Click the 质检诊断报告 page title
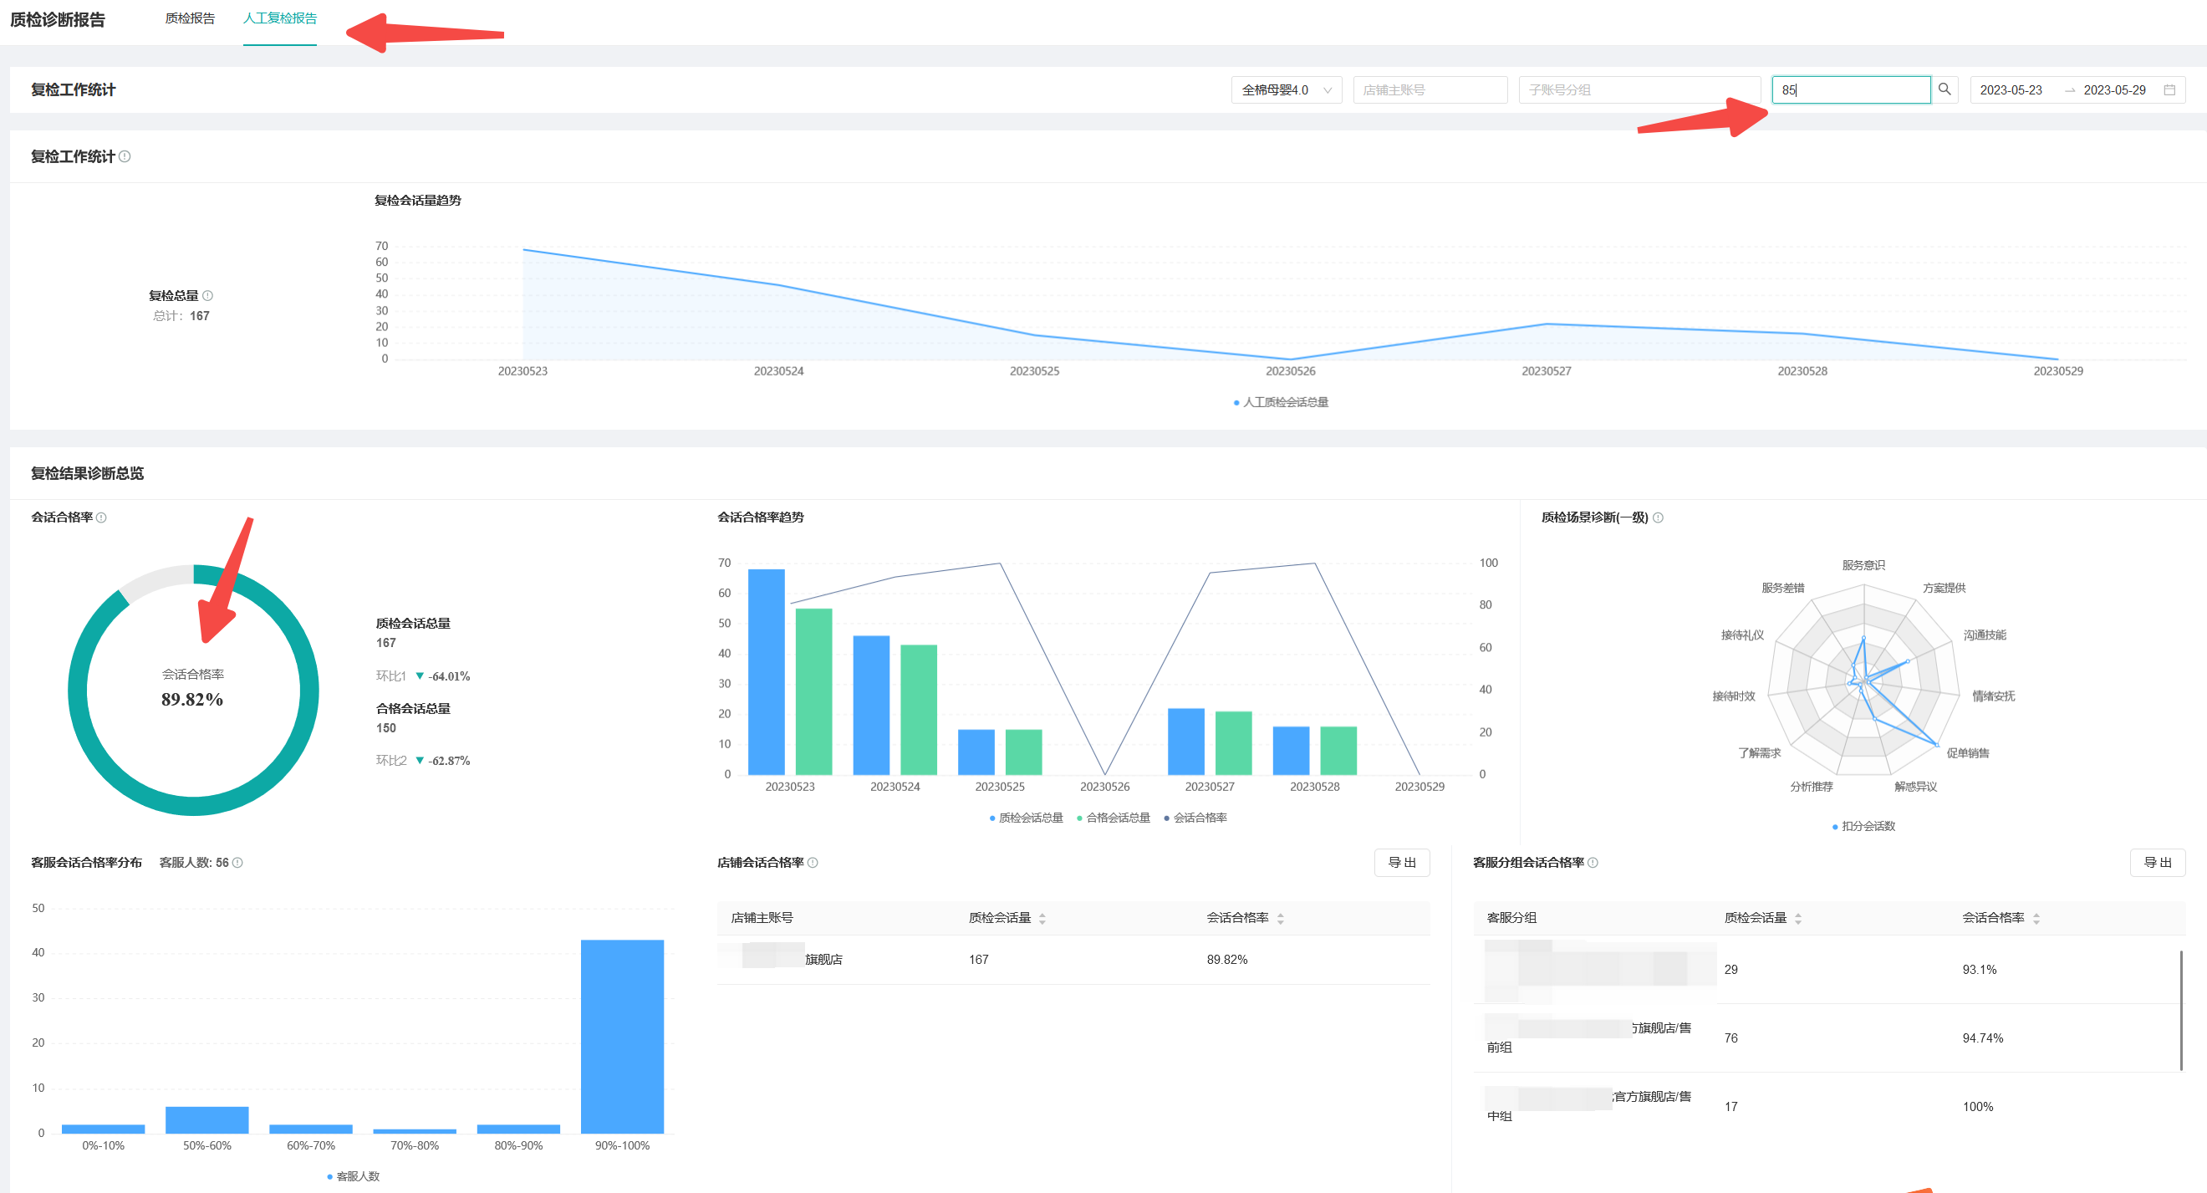2207x1193 pixels. tap(58, 20)
